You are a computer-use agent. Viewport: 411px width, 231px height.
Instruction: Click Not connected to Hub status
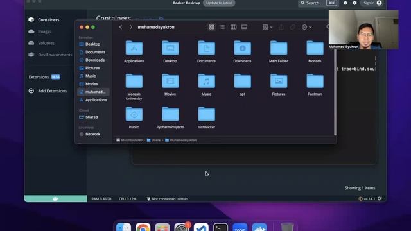click(x=167, y=199)
